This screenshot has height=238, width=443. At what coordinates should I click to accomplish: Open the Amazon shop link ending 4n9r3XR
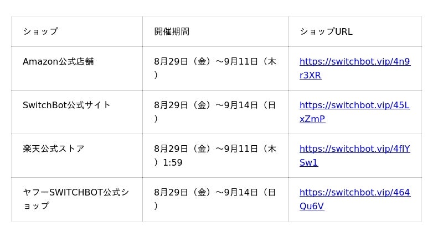point(354,62)
